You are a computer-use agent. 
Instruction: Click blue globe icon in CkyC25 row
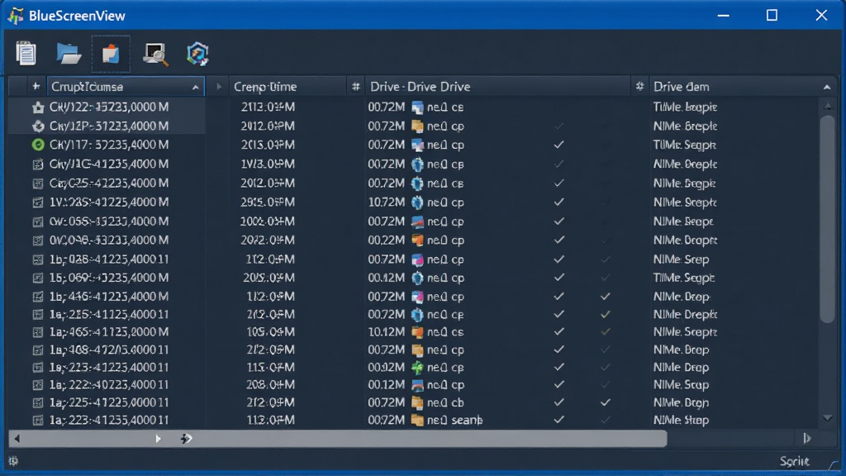[417, 183]
